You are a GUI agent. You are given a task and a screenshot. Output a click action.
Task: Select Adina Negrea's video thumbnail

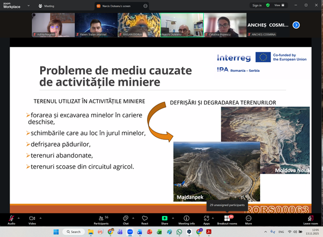pos(53,25)
